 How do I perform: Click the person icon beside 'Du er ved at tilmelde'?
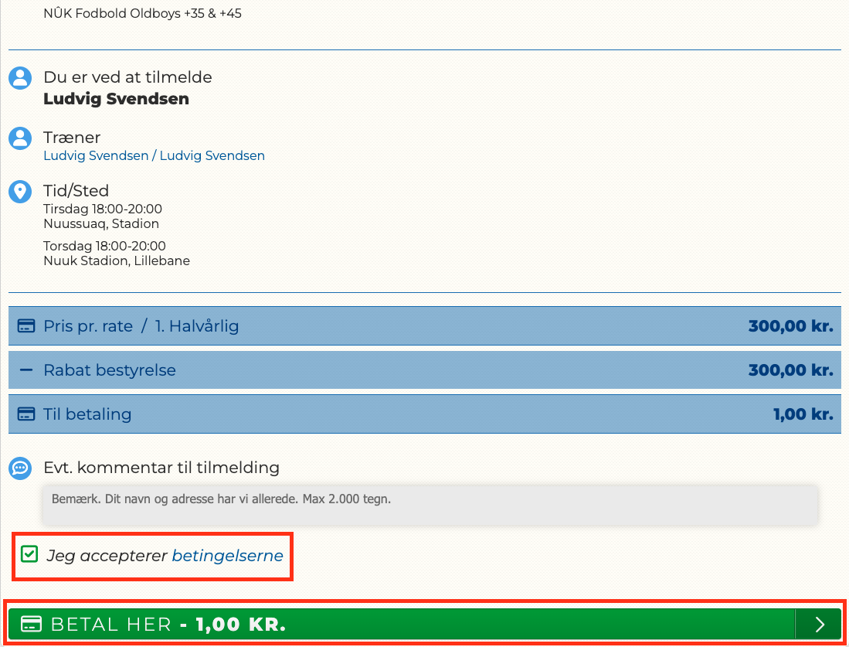(20, 77)
